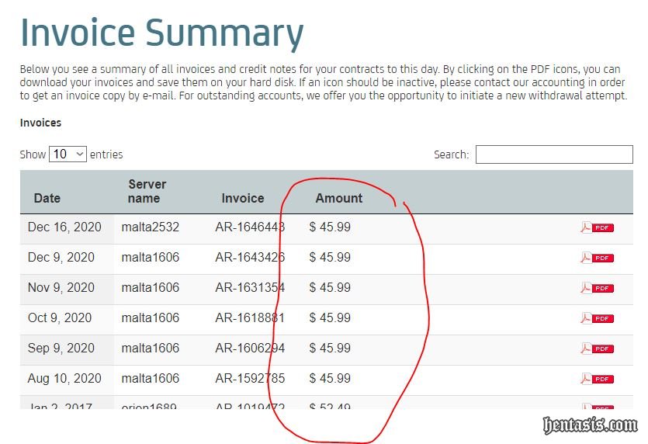Click invoice number AR-1643426
The height and width of the screenshot is (444, 648).
[x=250, y=258]
